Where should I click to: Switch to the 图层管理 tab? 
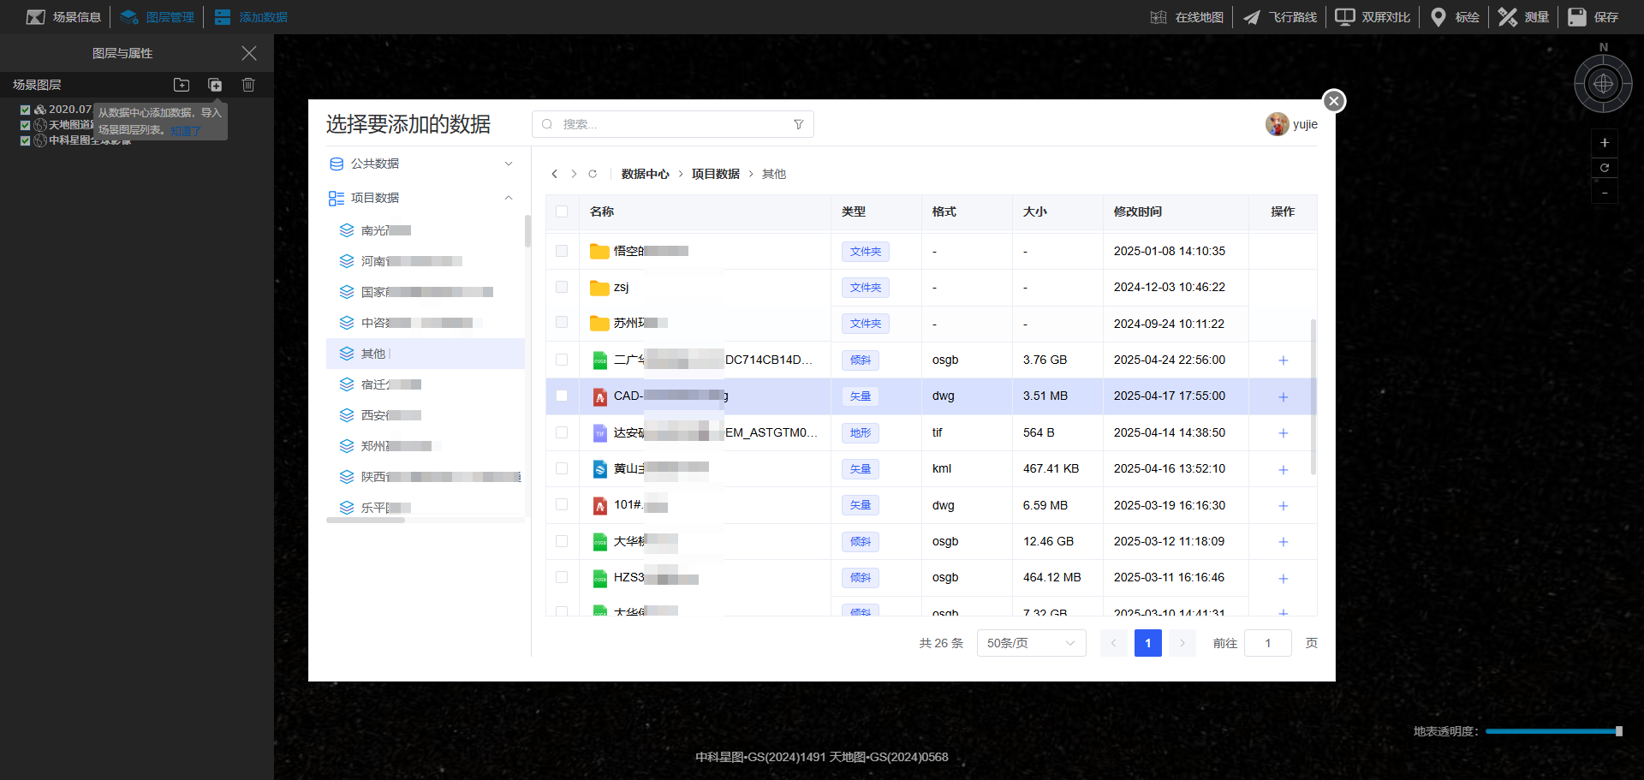coord(158,17)
